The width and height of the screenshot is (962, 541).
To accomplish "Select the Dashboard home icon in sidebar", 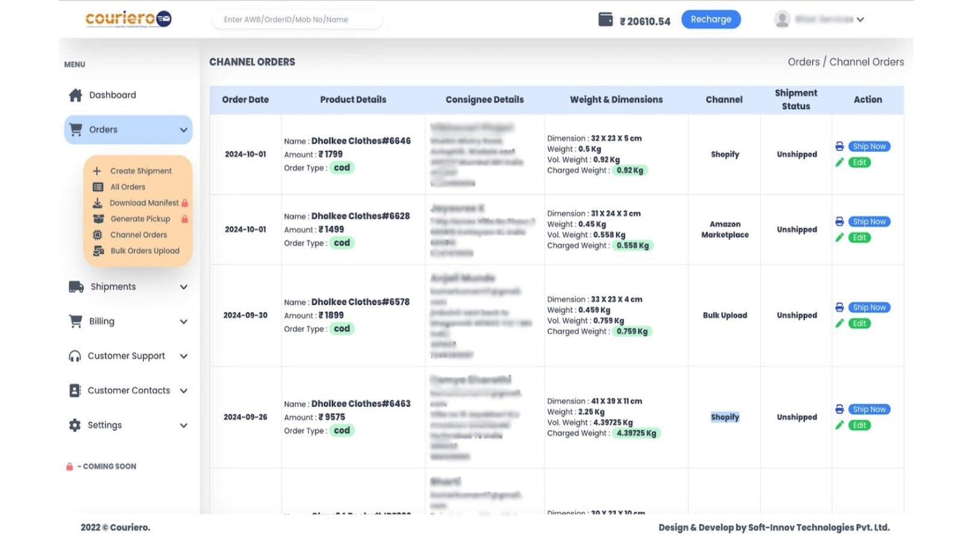I will point(75,94).
